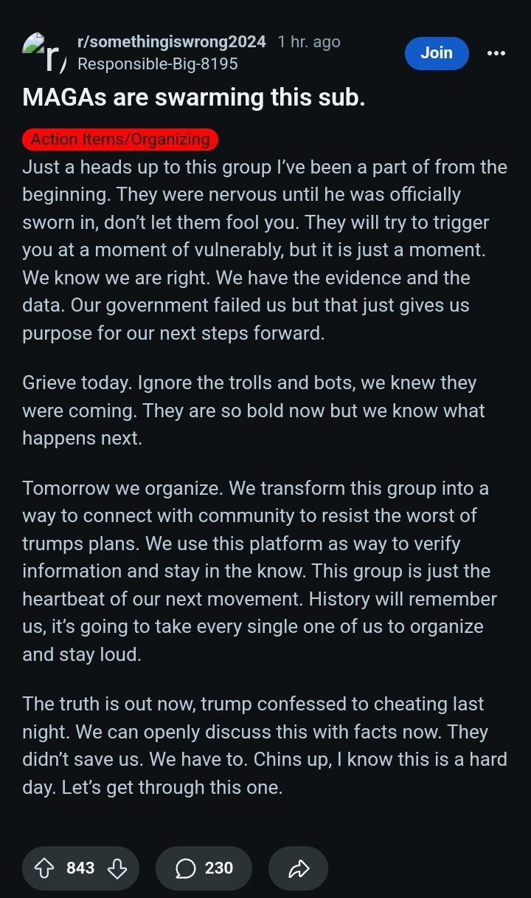The height and width of the screenshot is (898, 531).
Task: Share the post using the arrow icon
Action: point(298,868)
